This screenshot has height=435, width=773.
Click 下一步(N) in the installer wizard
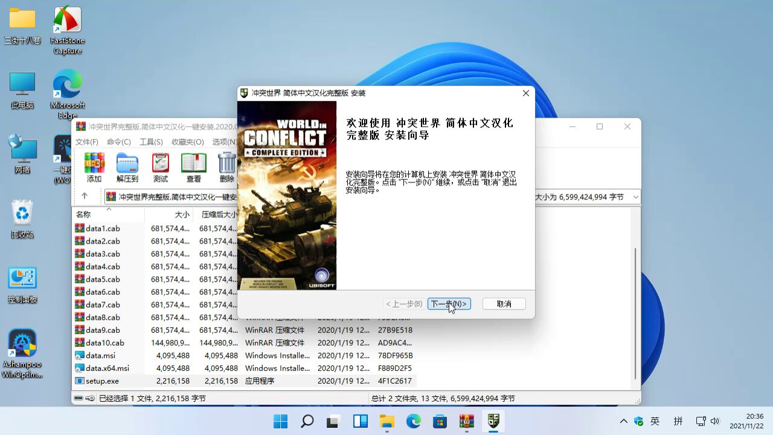(x=449, y=304)
